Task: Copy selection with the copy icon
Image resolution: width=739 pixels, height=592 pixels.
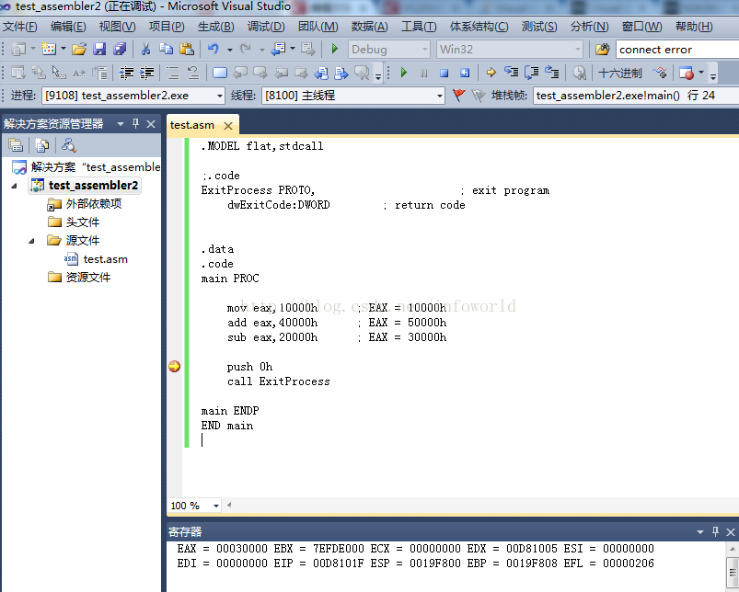Action: 166,49
